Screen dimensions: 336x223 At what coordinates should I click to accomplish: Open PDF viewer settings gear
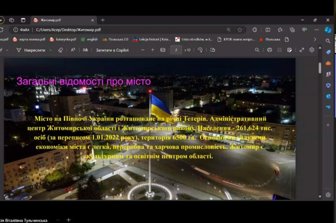[312, 50]
